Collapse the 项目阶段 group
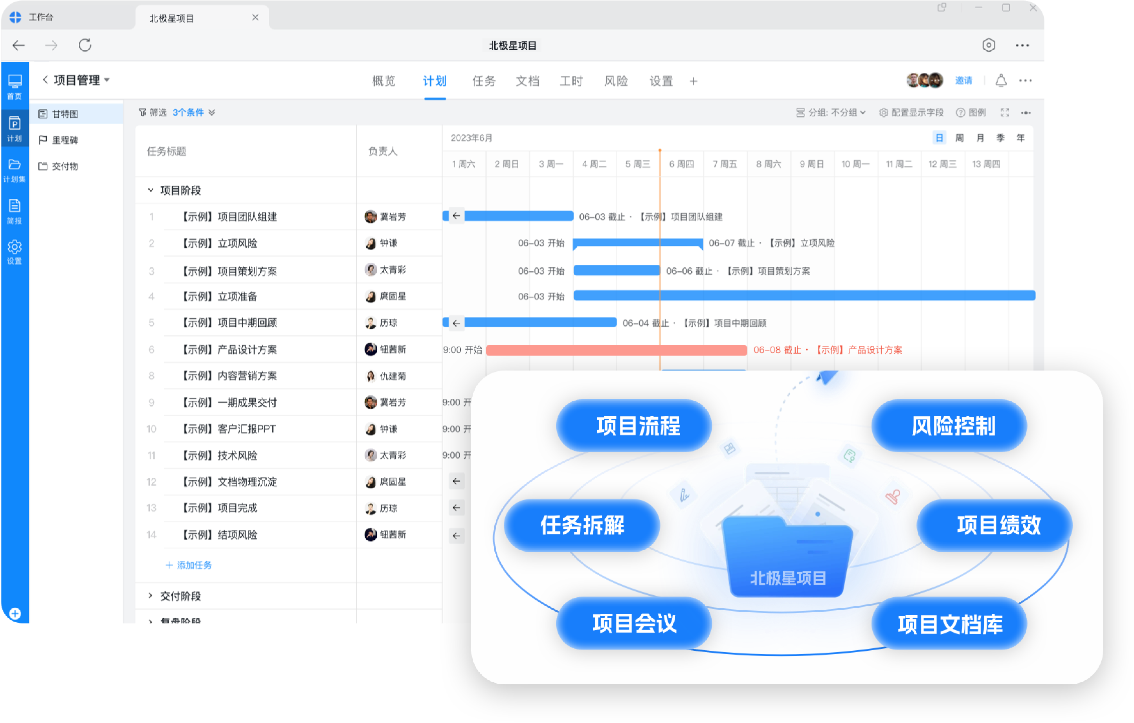 [150, 190]
